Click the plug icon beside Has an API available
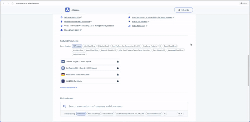 (x=129, y=22)
